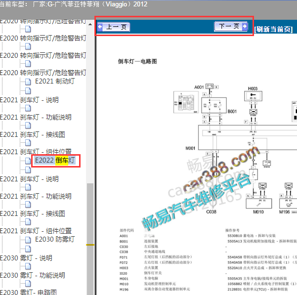Image resolution: width=297 pixels, height=295 pixels.
Task: Click document icon just above E2030 雾灯- 电路图
Action: pos(28,284)
